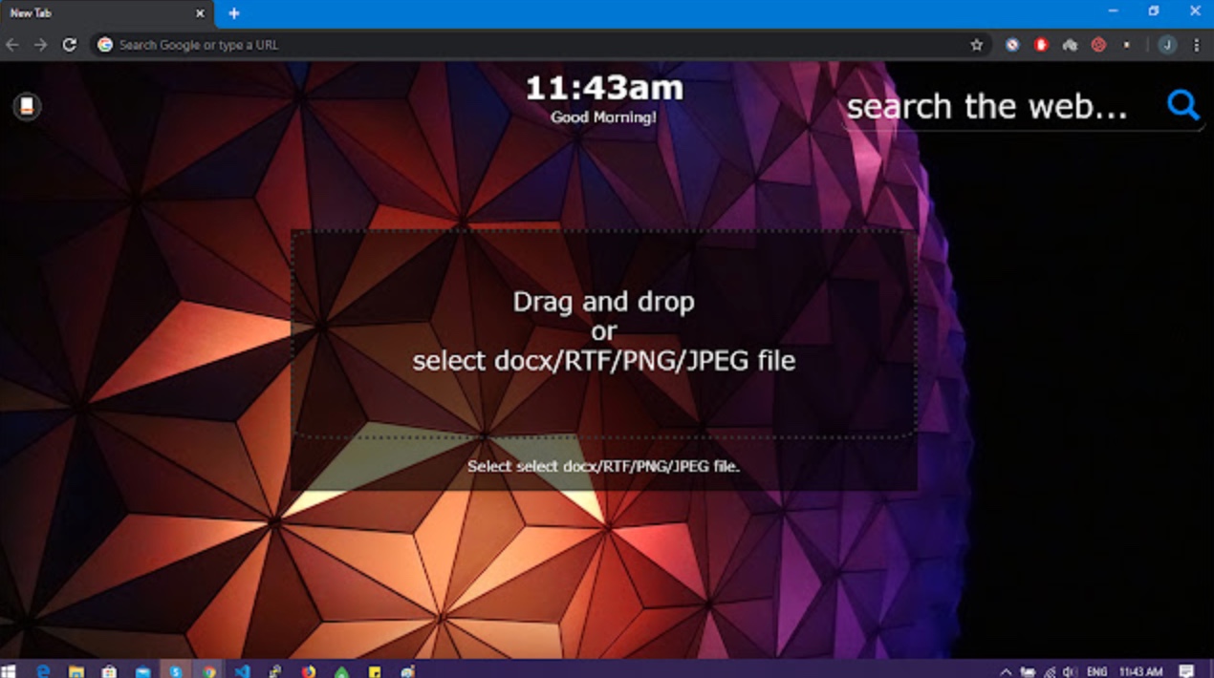Viewport: 1214px width, 678px height.
Task: Open the red hand extension icon
Action: point(1041,45)
